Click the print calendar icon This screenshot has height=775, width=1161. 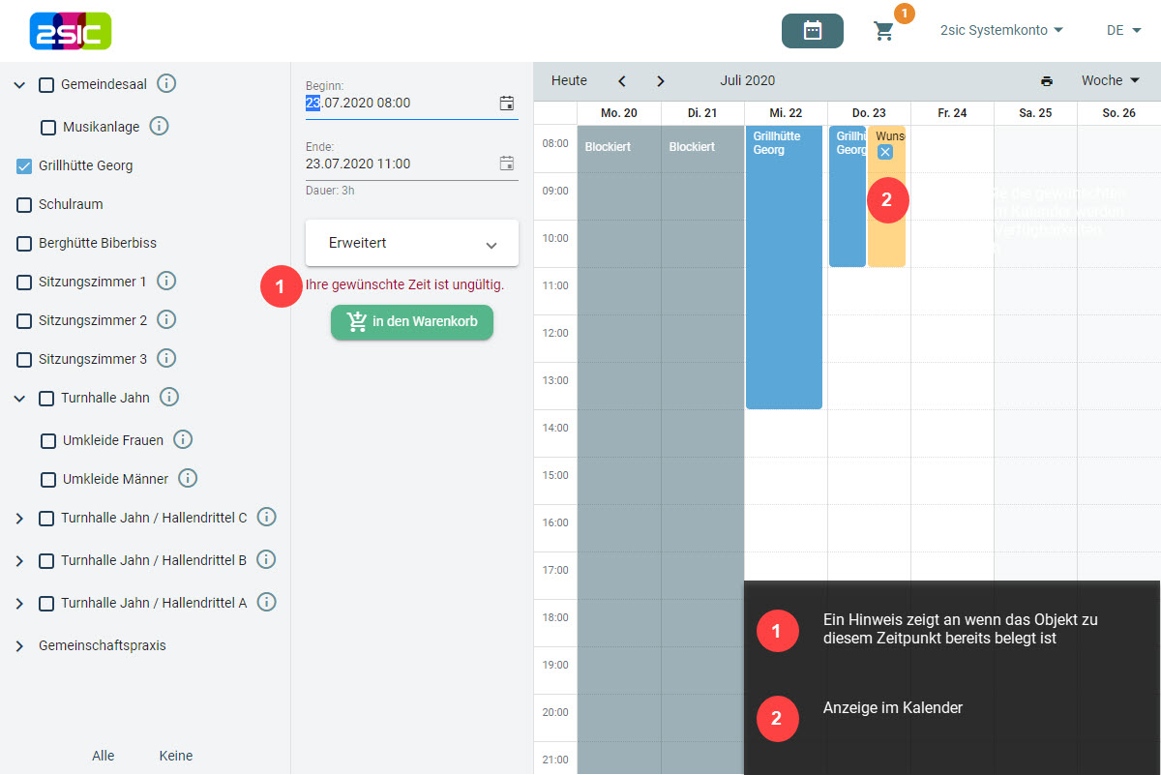pyautogui.click(x=1046, y=81)
